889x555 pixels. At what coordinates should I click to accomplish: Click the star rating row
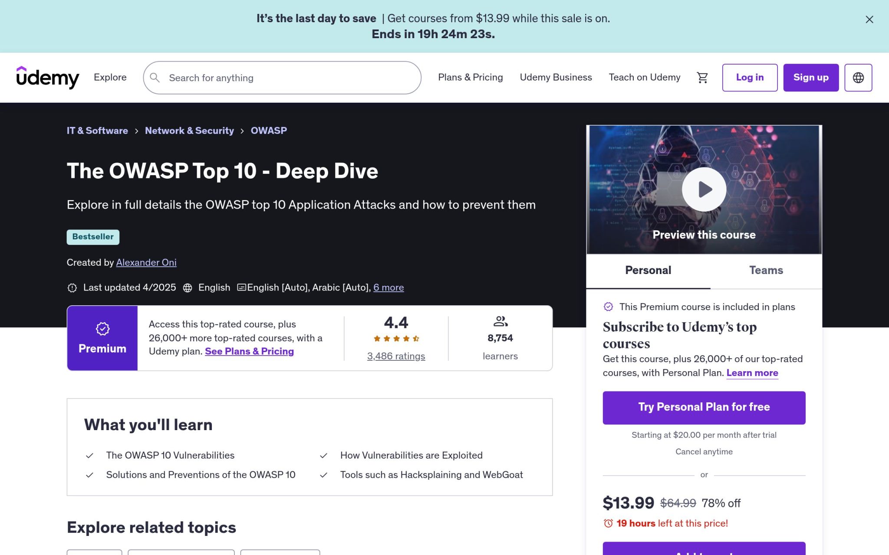tap(396, 339)
